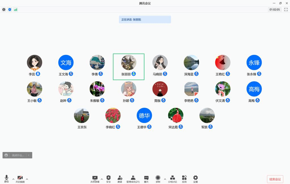Start 录制 recording

coord(158,179)
